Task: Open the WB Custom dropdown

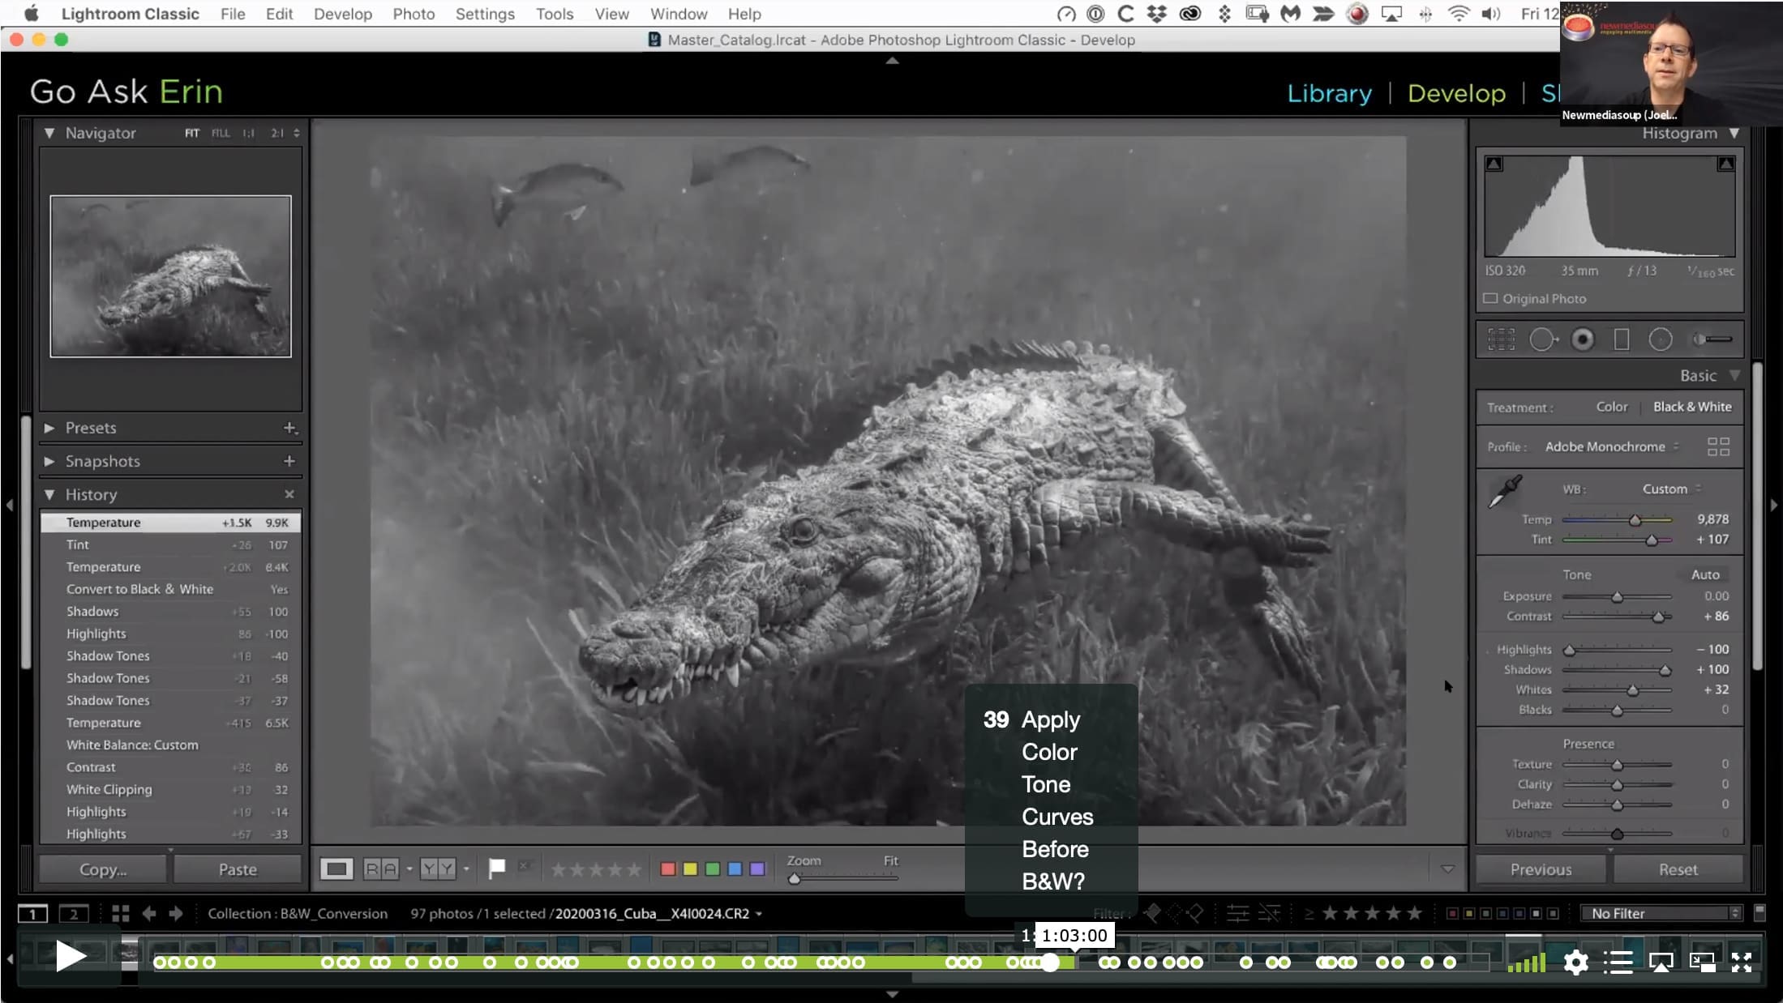Action: (1671, 489)
